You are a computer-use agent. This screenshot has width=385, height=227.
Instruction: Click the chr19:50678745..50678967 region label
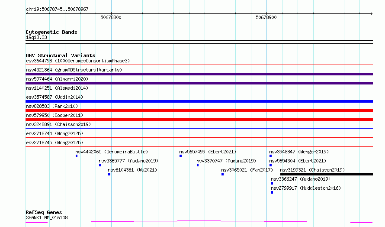(57, 10)
